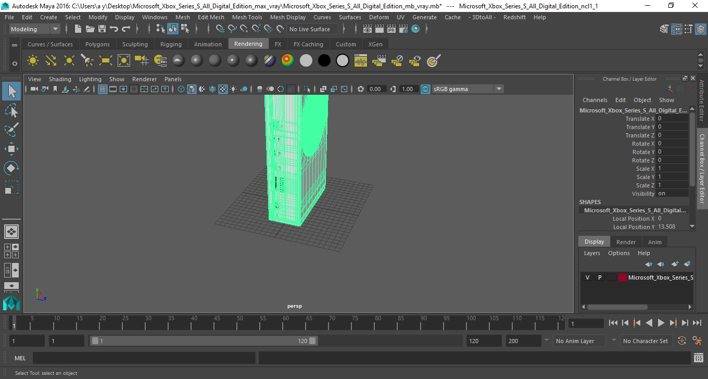Image resolution: width=708 pixels, height=379 pixels.
Task: Open the MEL script editor icon
Action: [x=699, y=358]
